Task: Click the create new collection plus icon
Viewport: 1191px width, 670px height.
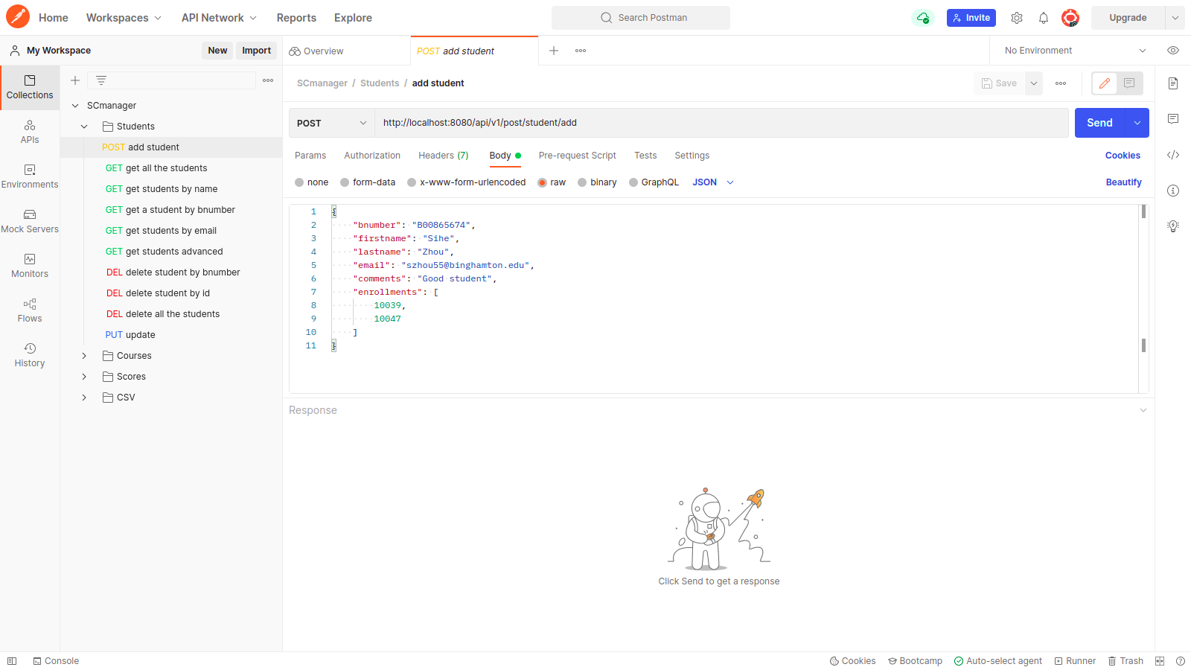Action: click(x=75, y=80)
